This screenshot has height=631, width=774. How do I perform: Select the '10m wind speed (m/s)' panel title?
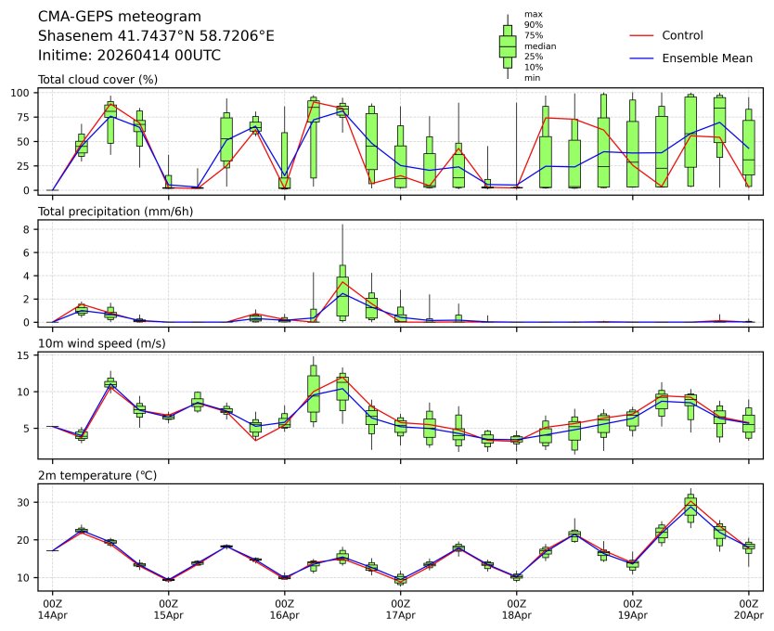click(97, 343)
